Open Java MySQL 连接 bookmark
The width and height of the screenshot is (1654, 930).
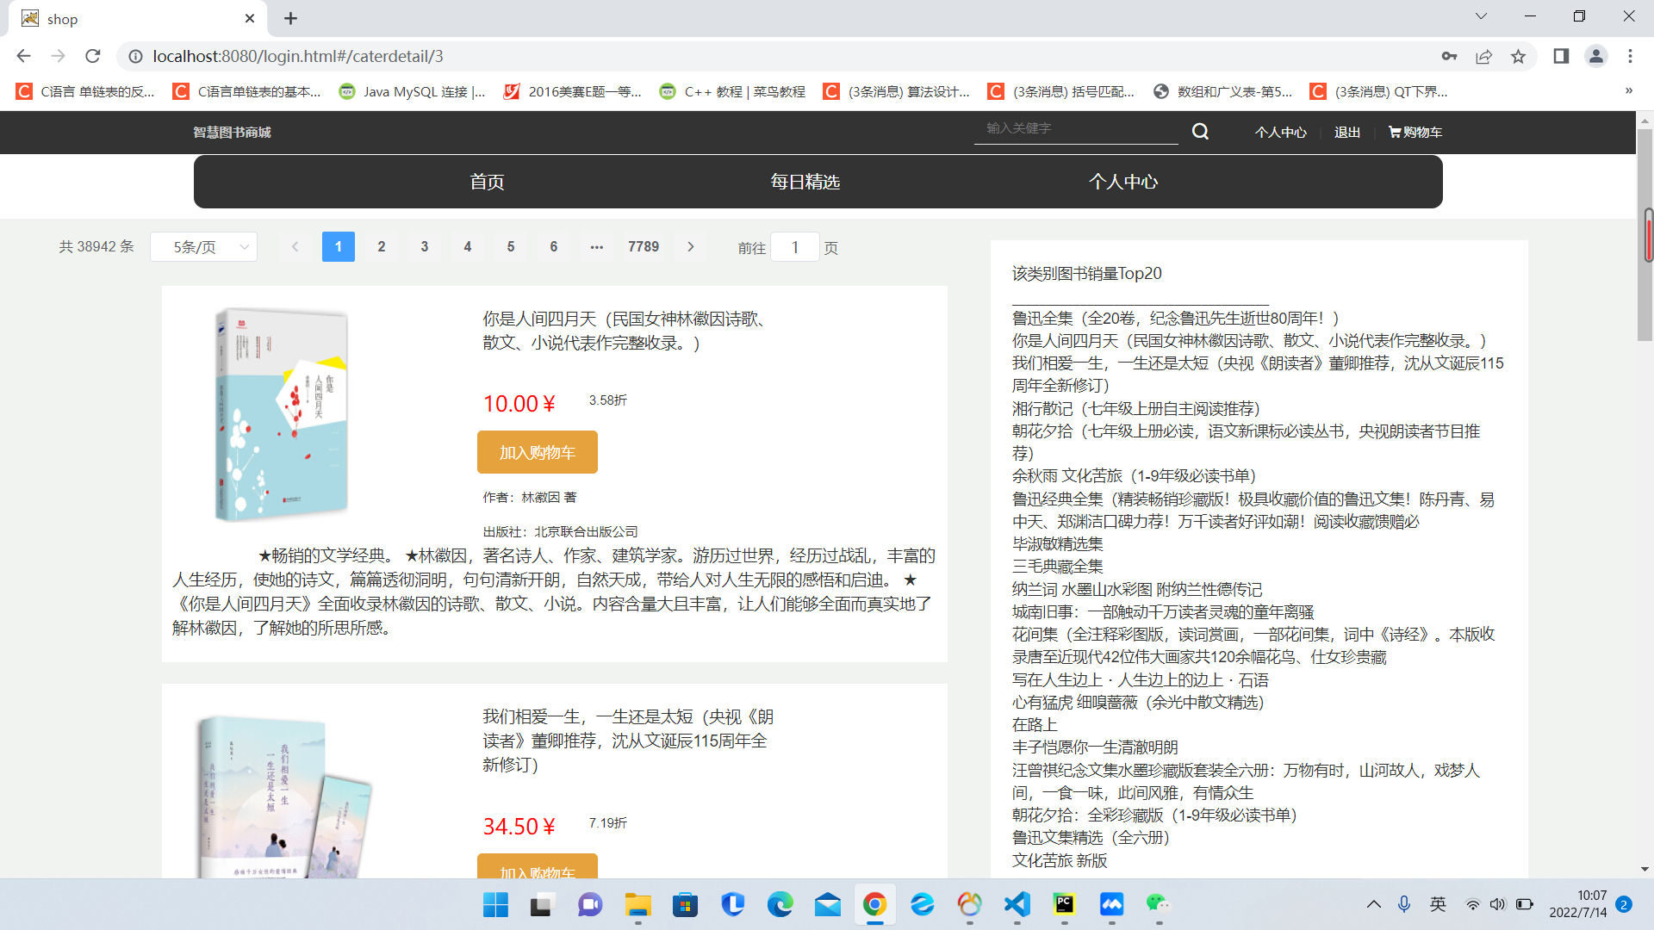[x=412, y=91]
